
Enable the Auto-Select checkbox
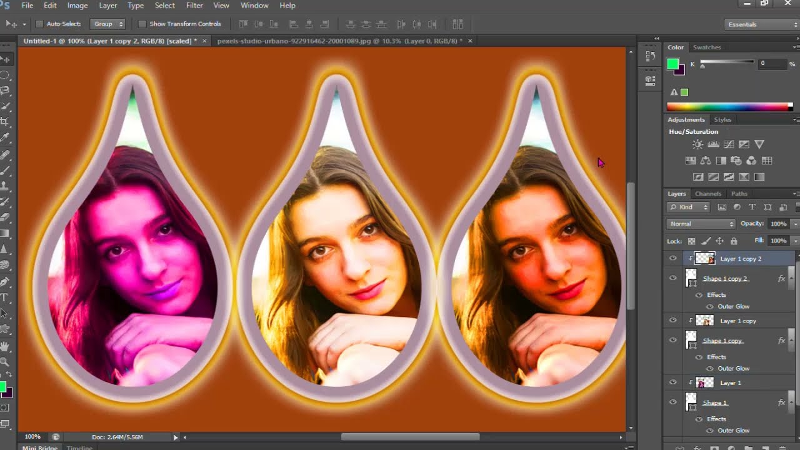coord(39,24)
